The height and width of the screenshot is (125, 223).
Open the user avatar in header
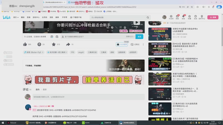[x=164, y=17]
